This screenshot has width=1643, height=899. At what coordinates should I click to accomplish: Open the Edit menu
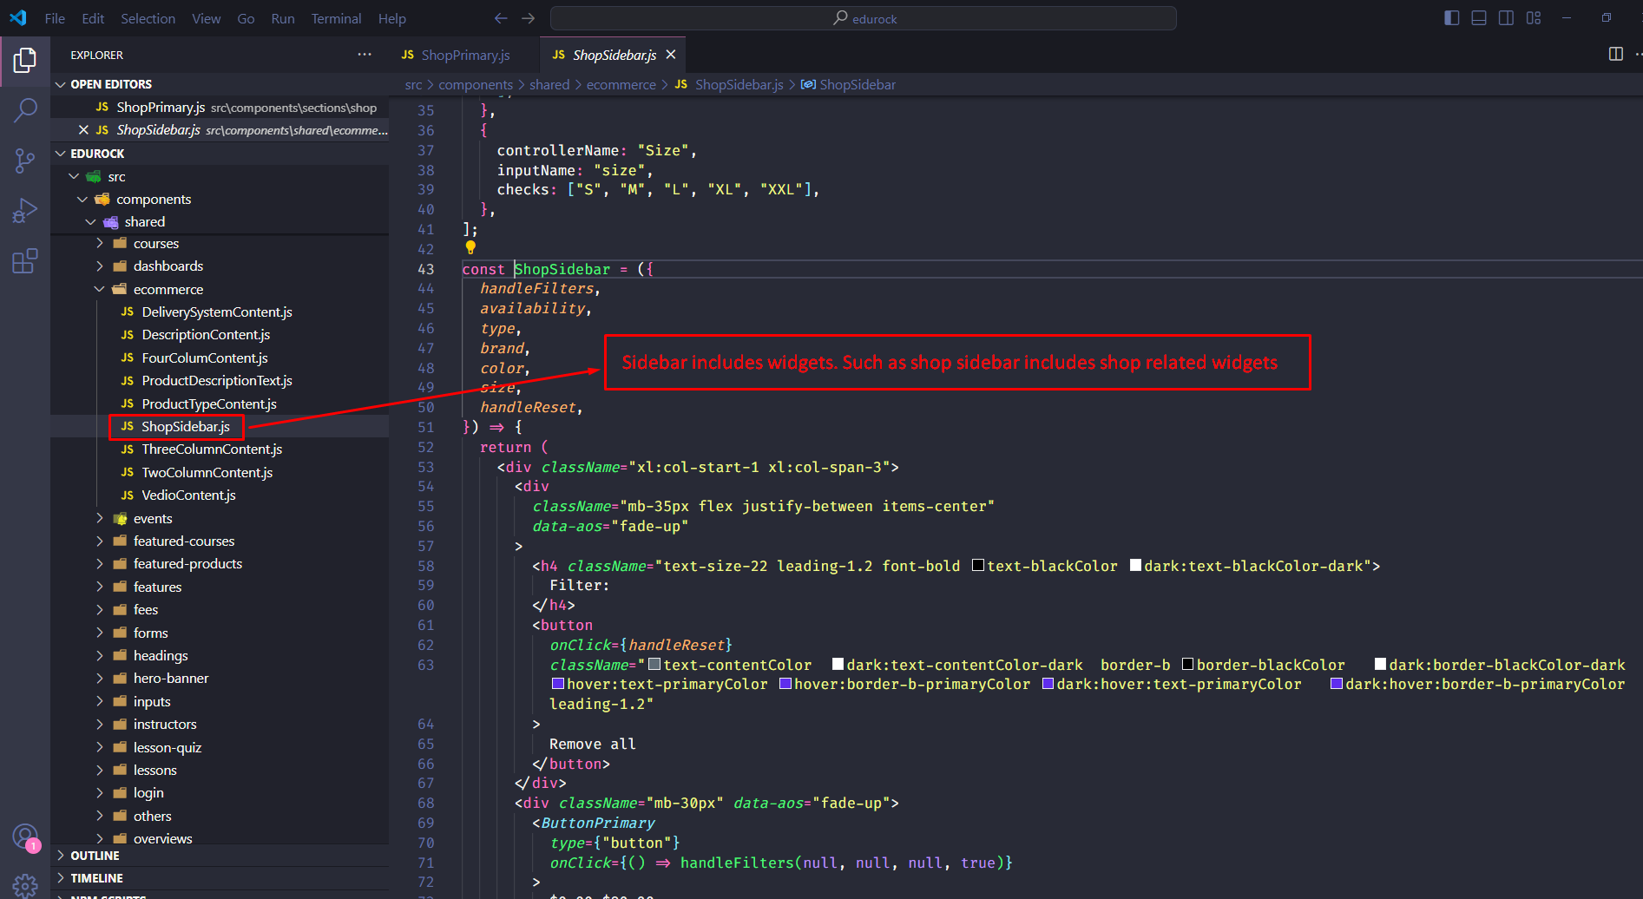[x=93, y=18]
